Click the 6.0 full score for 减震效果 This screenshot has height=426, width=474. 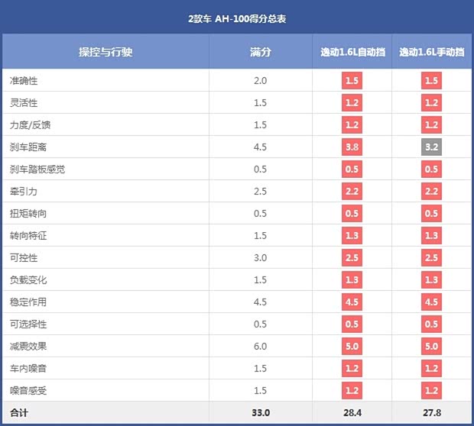coord(261,347)
